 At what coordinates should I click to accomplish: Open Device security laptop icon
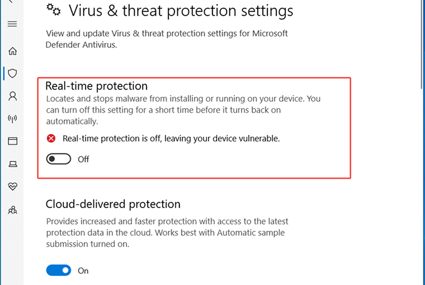point(12,164)
